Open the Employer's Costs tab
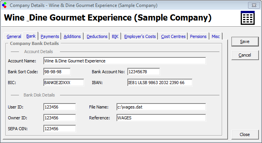Image resolution: width=262 pixels, height=143 pixels. click(140, 36)
